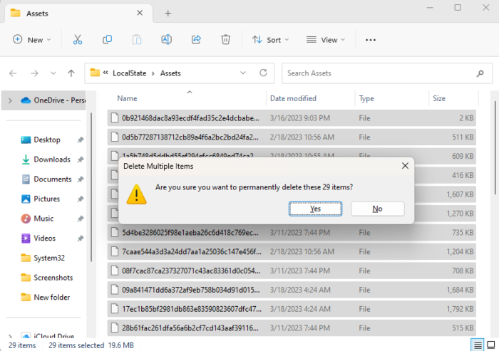
Task: Add a new tab
Action: click(x=168, y=13)
